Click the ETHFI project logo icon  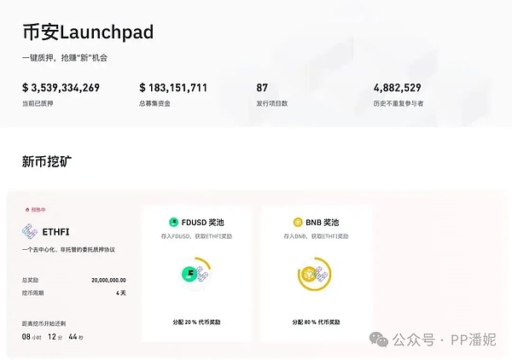[30, 231]
